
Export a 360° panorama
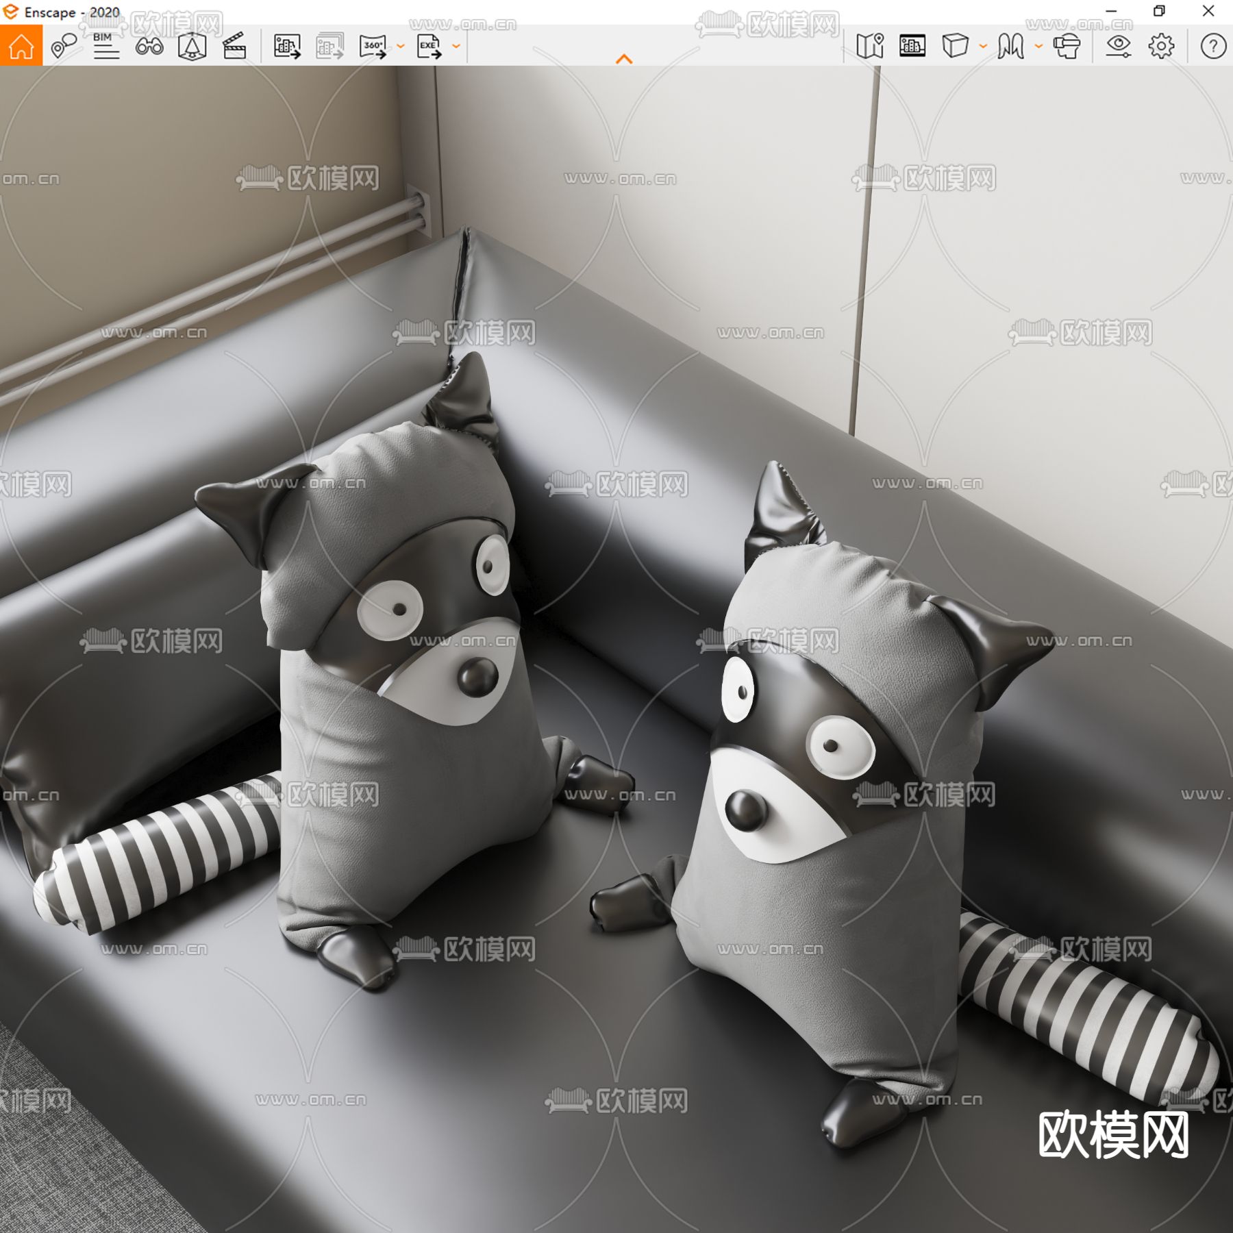pyautogui.click(x=374, y=47)
